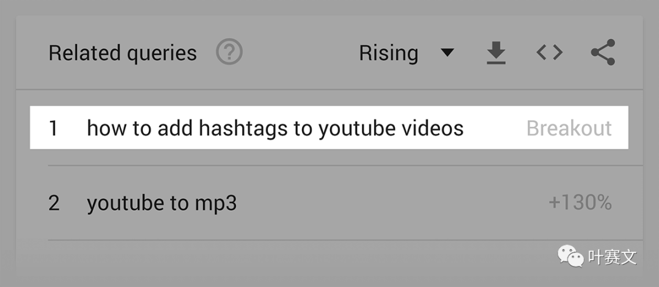
Task: Expand the Rising sort dropdown arrow
Action: click(x=447, y=52)
